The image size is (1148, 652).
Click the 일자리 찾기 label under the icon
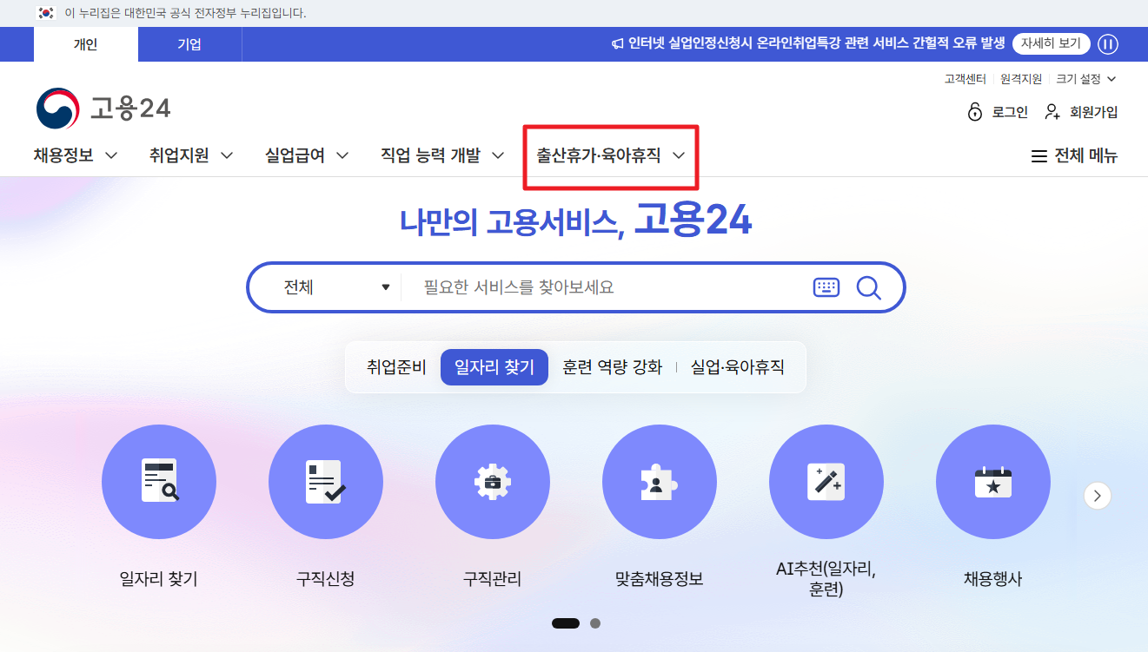pyautogui.click(x=159, y=579)
